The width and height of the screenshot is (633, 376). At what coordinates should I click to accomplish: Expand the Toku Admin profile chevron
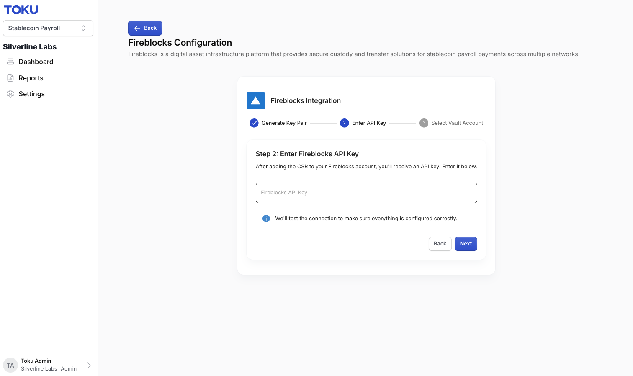point(89,365)
